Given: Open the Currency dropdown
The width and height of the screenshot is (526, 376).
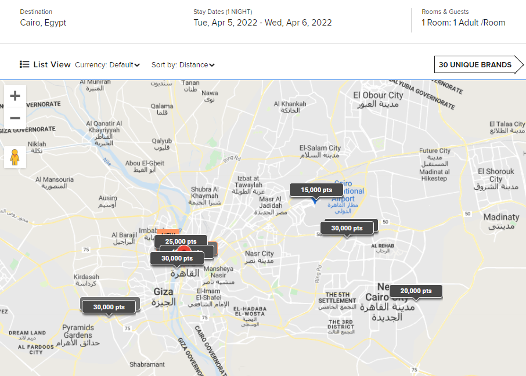Looking at the screenshot, I should point(107,65).
